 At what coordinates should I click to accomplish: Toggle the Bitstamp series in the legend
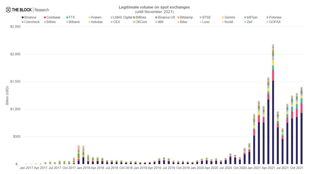point(178,17)
